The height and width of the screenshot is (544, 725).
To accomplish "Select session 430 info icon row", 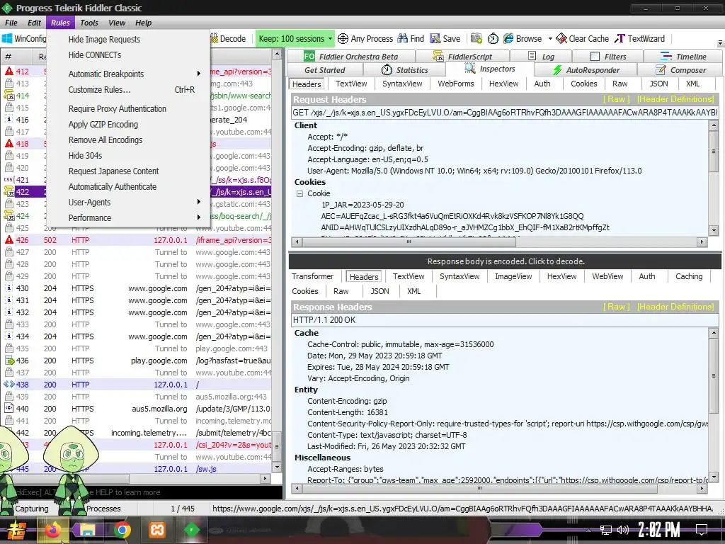I will tap(8, 288).
